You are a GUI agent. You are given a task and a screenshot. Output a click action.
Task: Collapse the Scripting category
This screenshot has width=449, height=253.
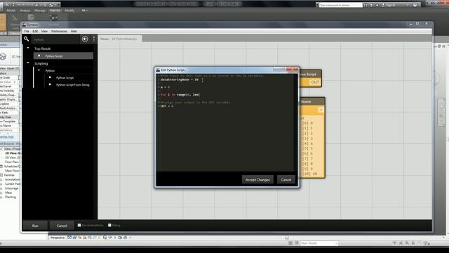[28, 63]
